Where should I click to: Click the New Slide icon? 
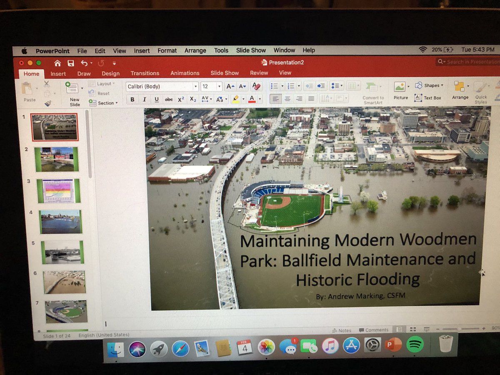(x=72, y=88)
